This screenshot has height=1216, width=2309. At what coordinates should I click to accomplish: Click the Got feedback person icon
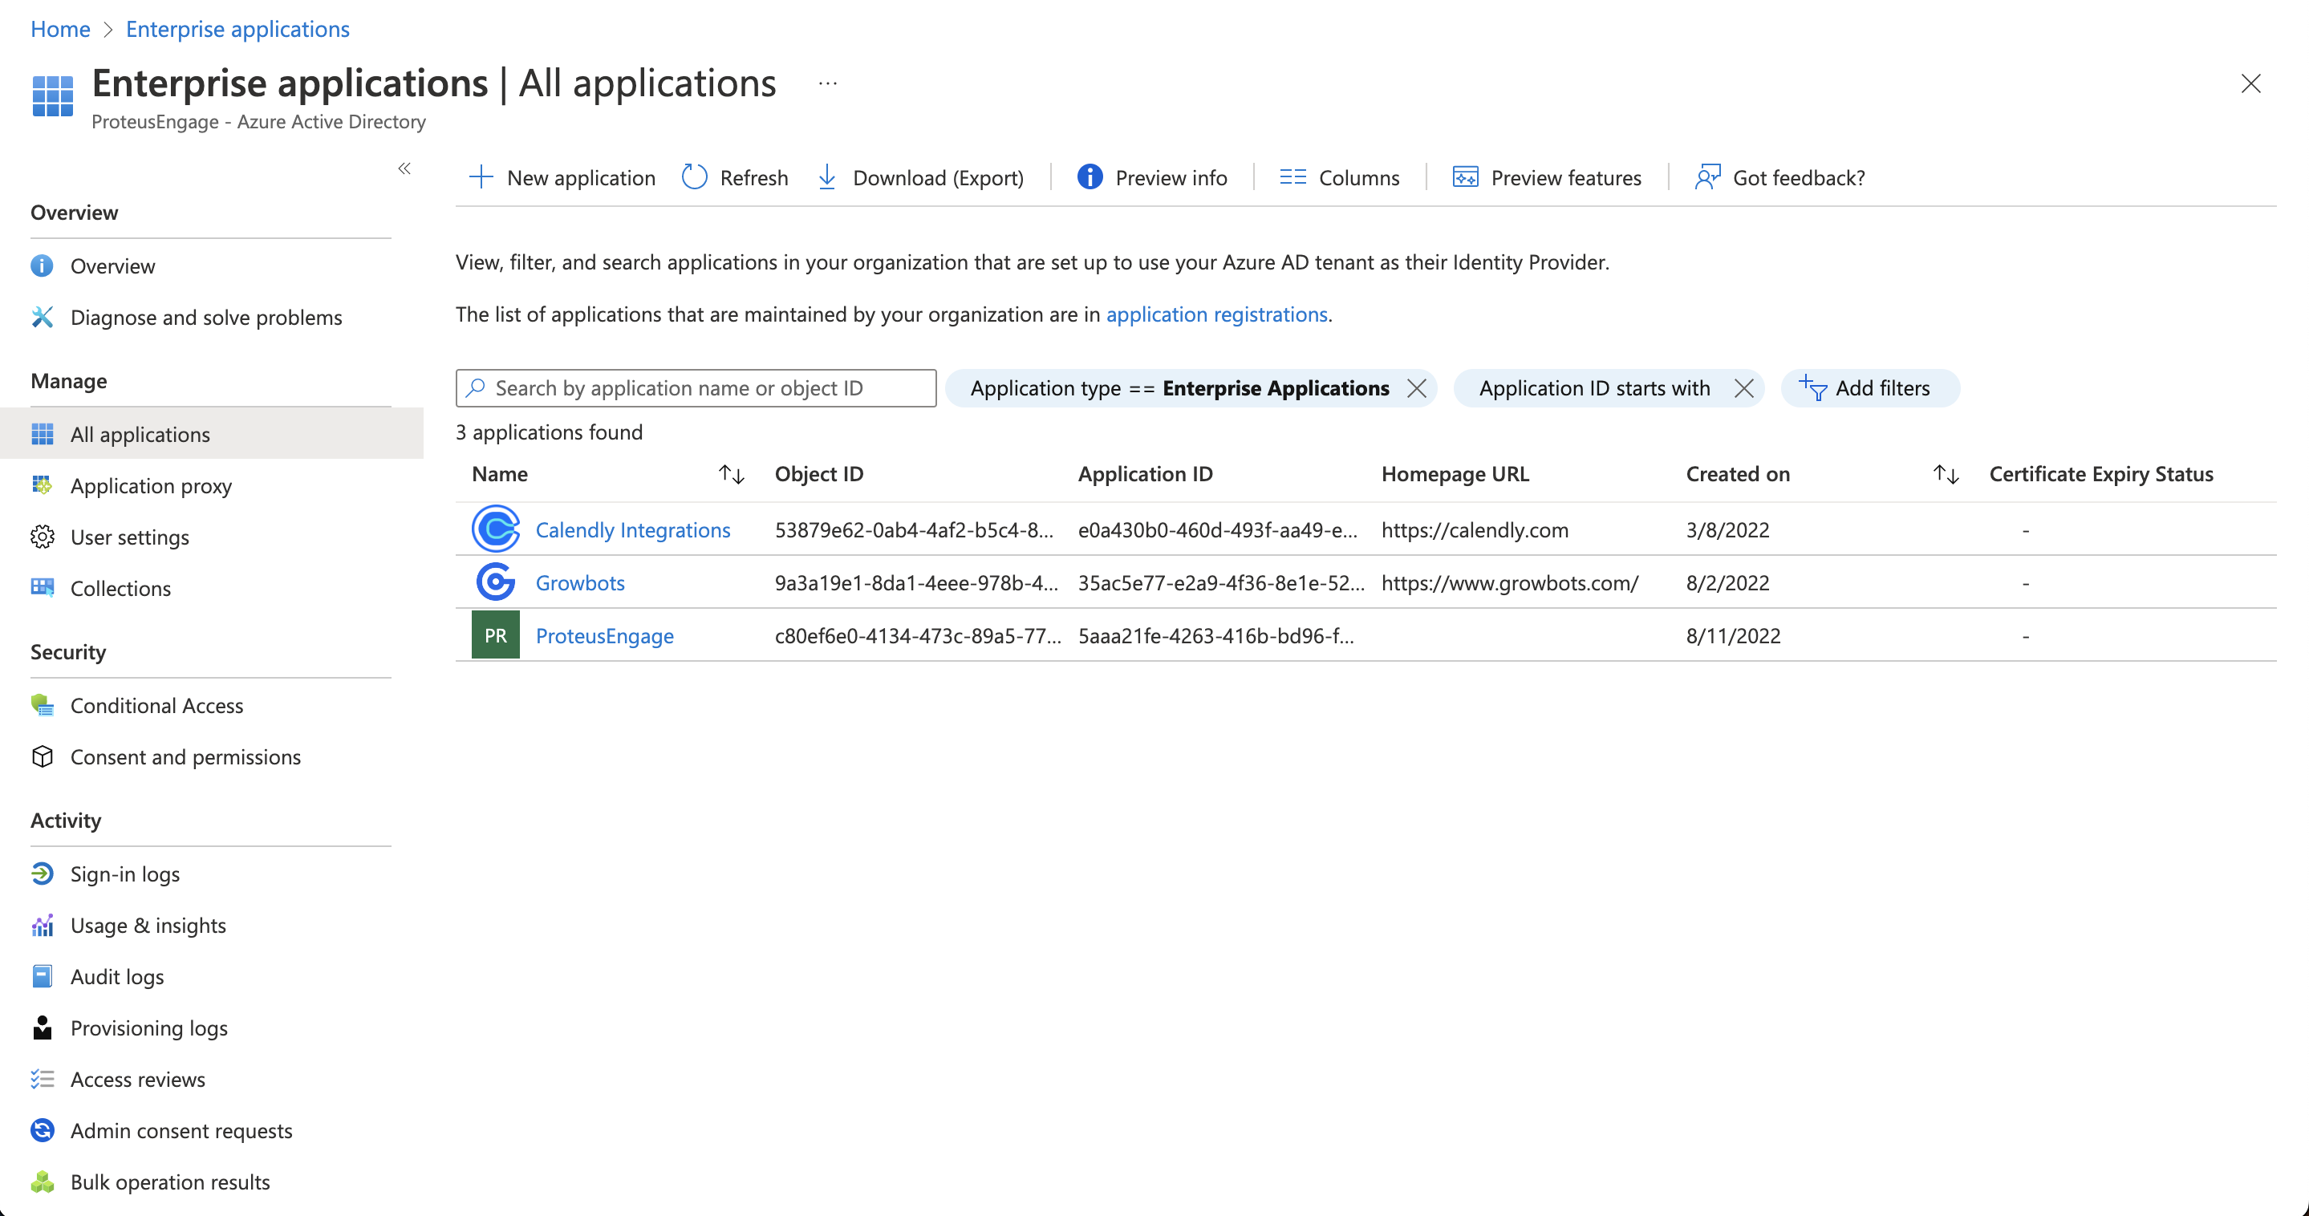pos(1707,176)
